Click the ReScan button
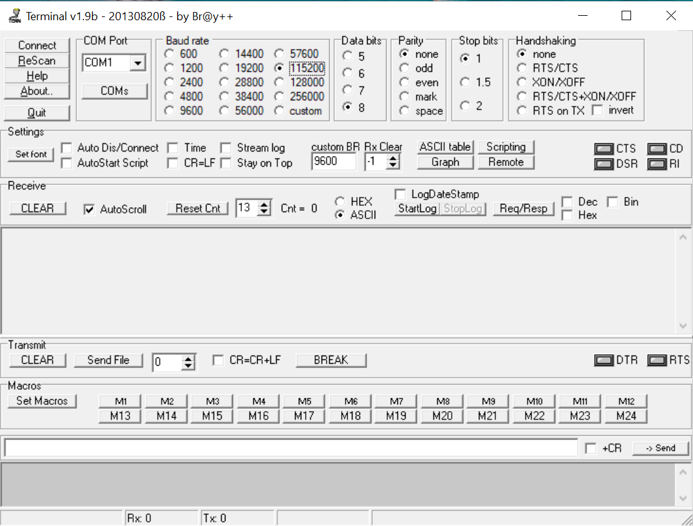 point(37,61)
